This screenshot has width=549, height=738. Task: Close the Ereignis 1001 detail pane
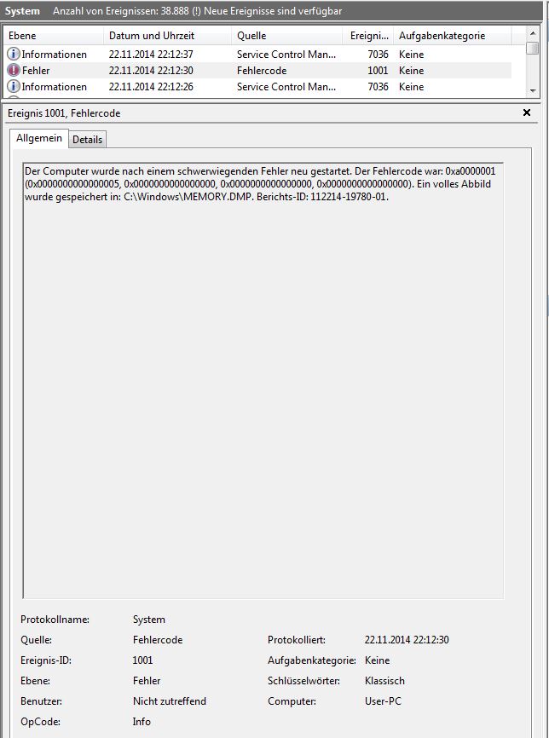[526, 112]
